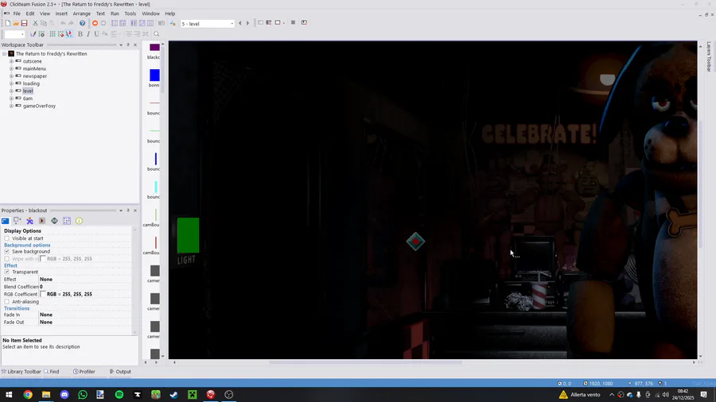Expand the loading frame node
716x402 pixels.
click(11, 83)
